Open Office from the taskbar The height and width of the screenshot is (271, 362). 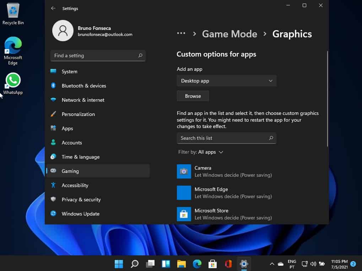(x=228, y=264)
